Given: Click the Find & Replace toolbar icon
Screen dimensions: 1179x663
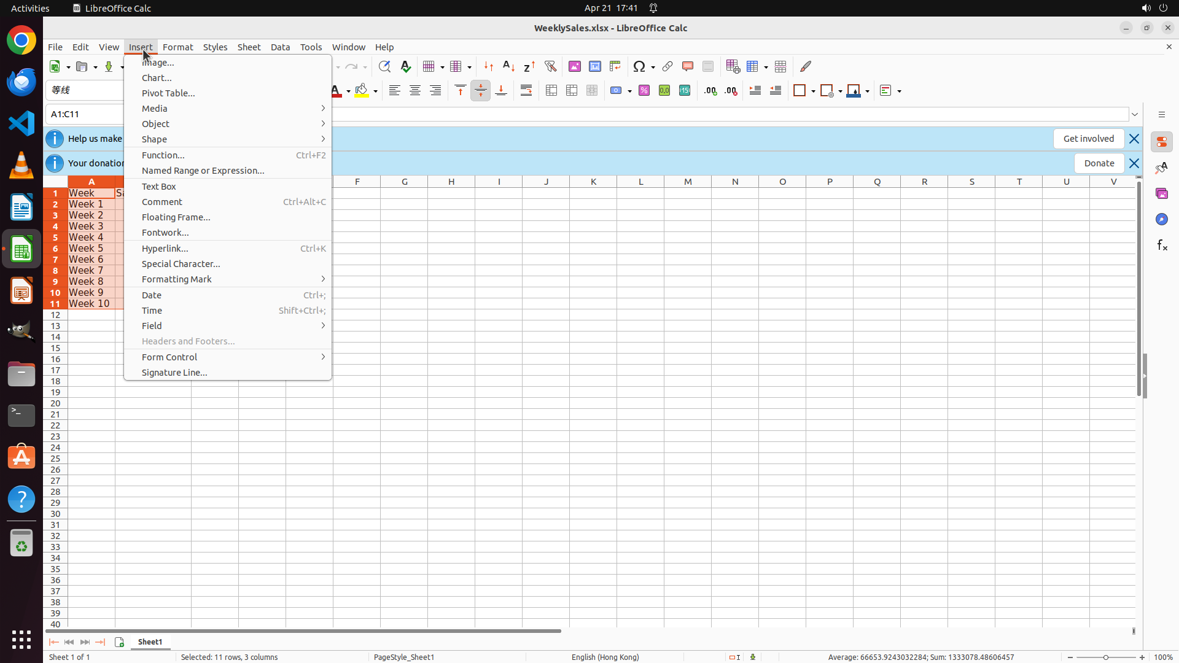Looking at the screenshot, I should pos(384,66).
